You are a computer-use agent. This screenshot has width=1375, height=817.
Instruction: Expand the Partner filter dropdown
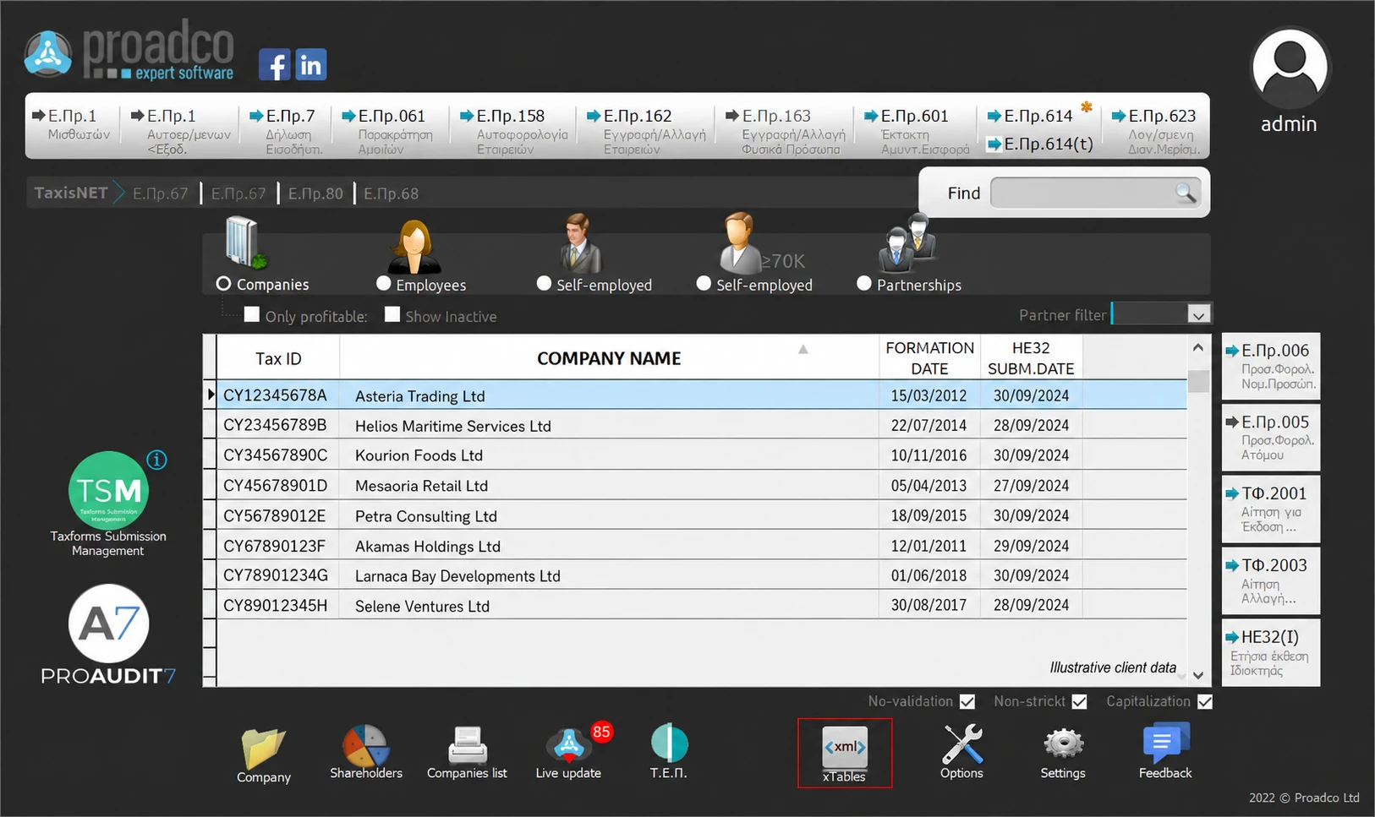(x=1198, y=315)
